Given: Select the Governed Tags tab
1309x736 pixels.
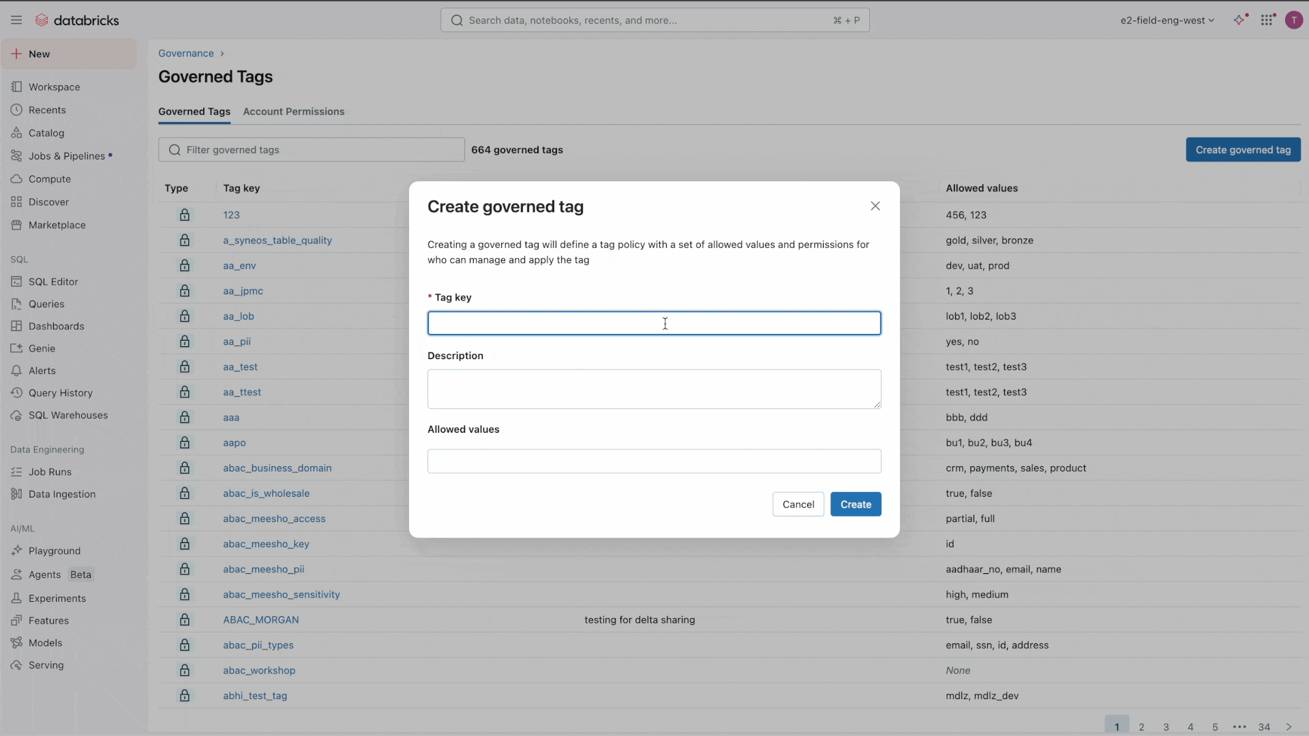Looking at the screenshot, I should pyautogui.click(x=194, y=112).
